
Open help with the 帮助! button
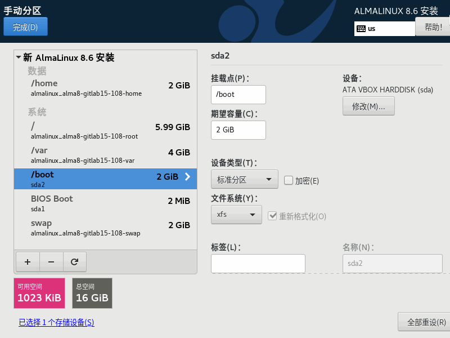(433, 27)
